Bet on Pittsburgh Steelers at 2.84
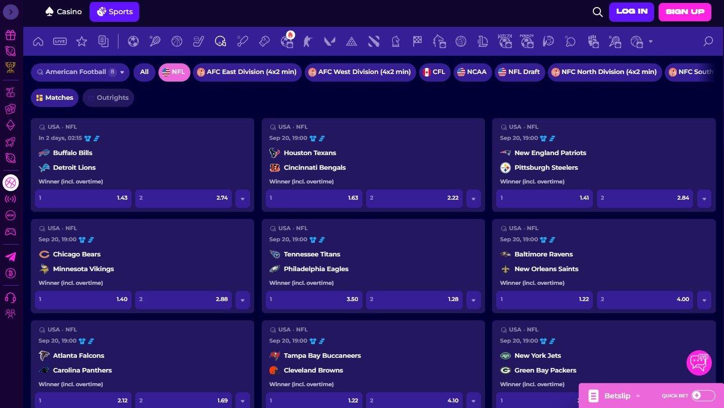Screen dimensions: 724x408 click(x=645, y=199)
